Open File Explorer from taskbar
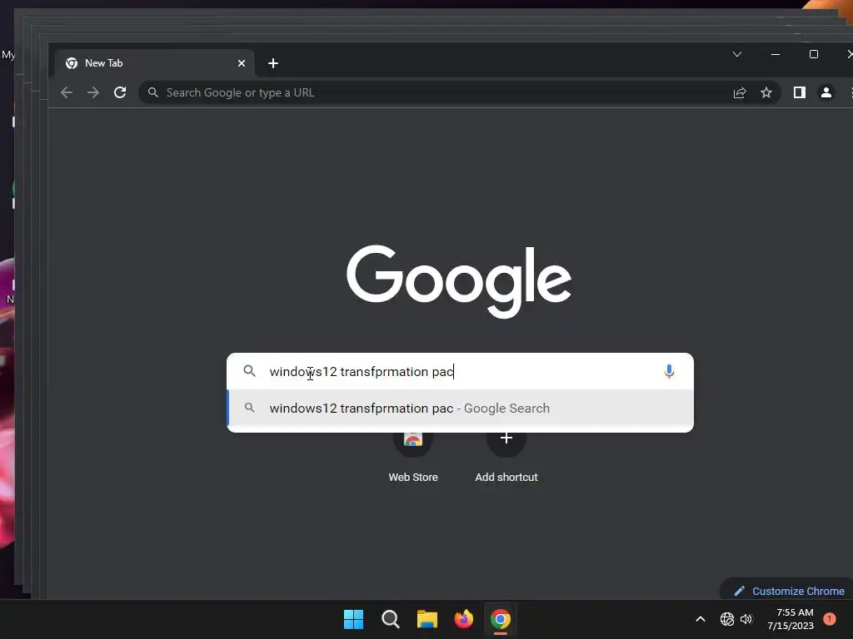This screenshot has width=853, height=639. [427, 619]
